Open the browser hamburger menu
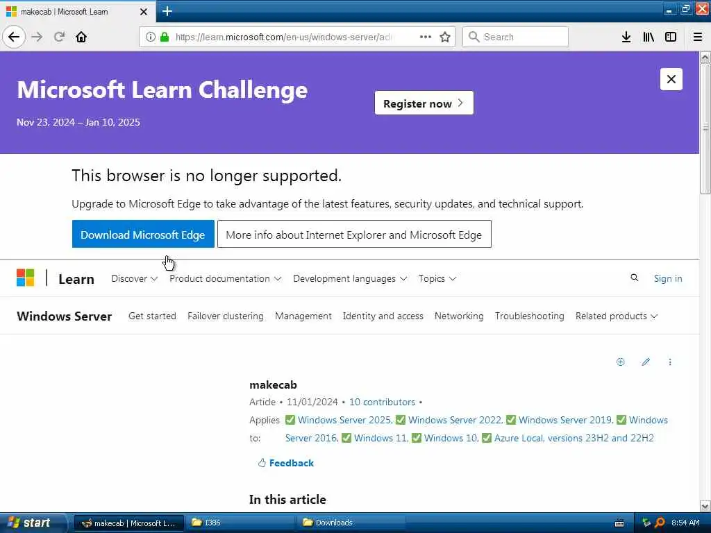711x533 pixels. click(697, 37)
